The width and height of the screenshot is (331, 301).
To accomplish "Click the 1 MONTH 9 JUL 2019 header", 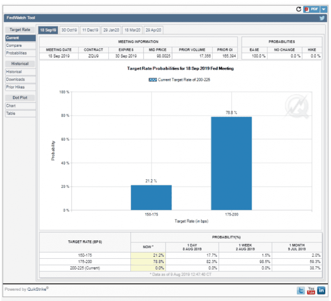I will pyautogui.click(x=297, y=247).
